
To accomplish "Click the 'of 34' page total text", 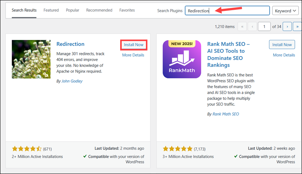I will [277, 27].
